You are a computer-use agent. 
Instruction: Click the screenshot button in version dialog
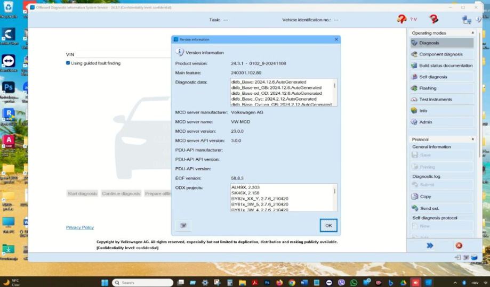click(x=183, y=226)
